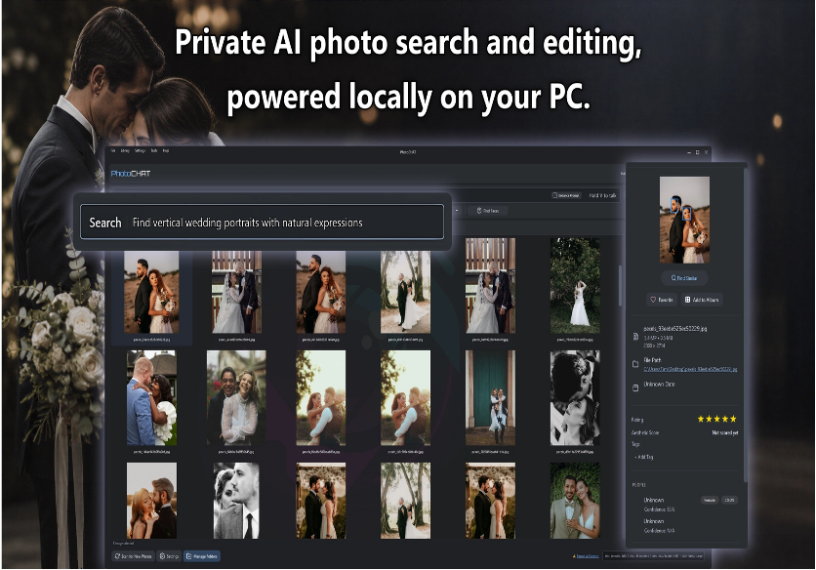Click the file icon beside the filename

tap(635, 337)
